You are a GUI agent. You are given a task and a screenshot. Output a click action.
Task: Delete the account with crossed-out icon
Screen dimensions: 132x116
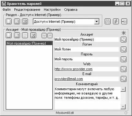point(33,35)
